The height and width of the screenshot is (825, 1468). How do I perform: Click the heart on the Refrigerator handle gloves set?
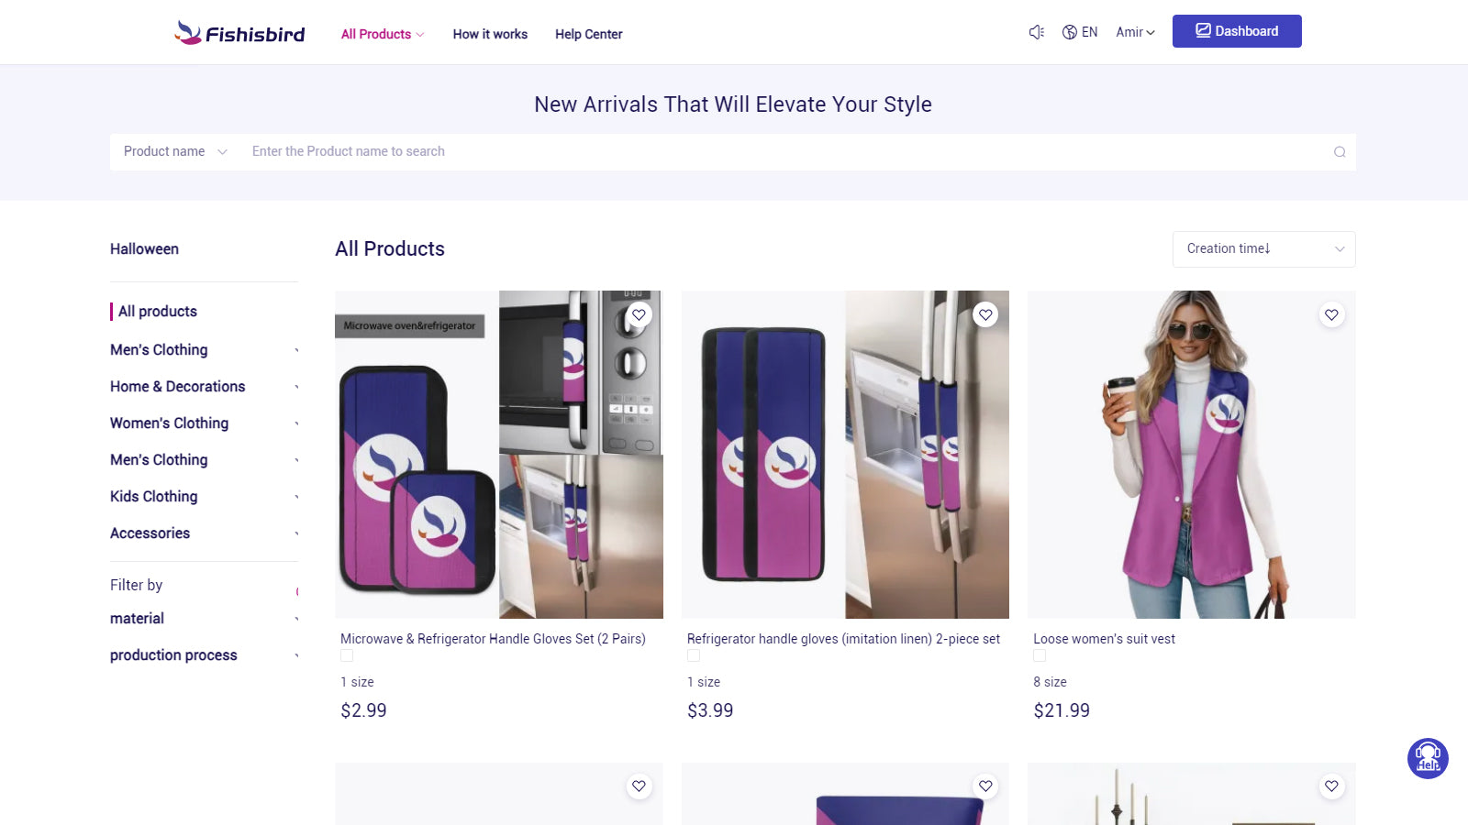pyautogui.click(x=985, y=314)
